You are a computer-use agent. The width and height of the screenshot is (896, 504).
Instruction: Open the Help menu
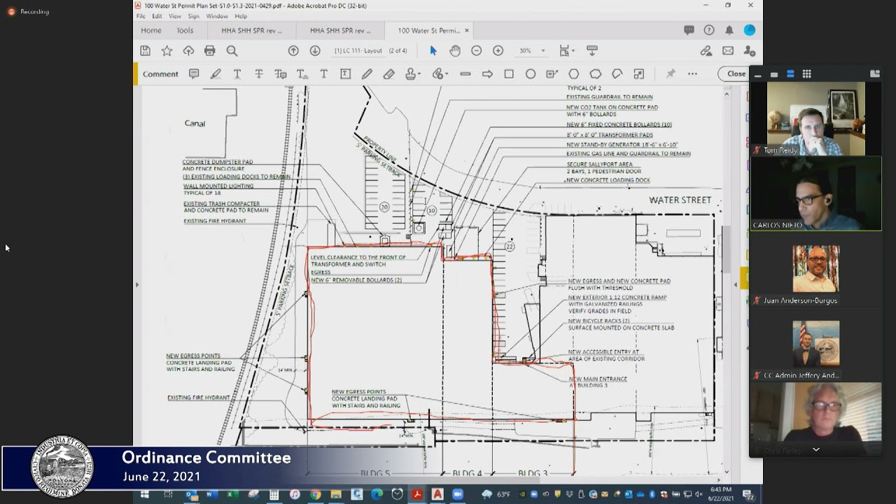[x=241, y=16]
